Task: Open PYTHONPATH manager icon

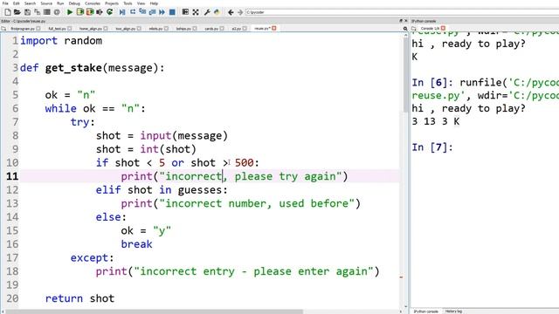Action: tap(217, 12)
